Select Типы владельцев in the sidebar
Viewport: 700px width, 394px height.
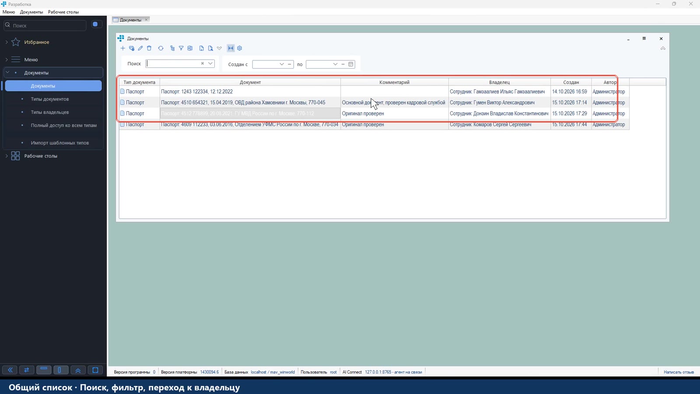click(50, 112)
